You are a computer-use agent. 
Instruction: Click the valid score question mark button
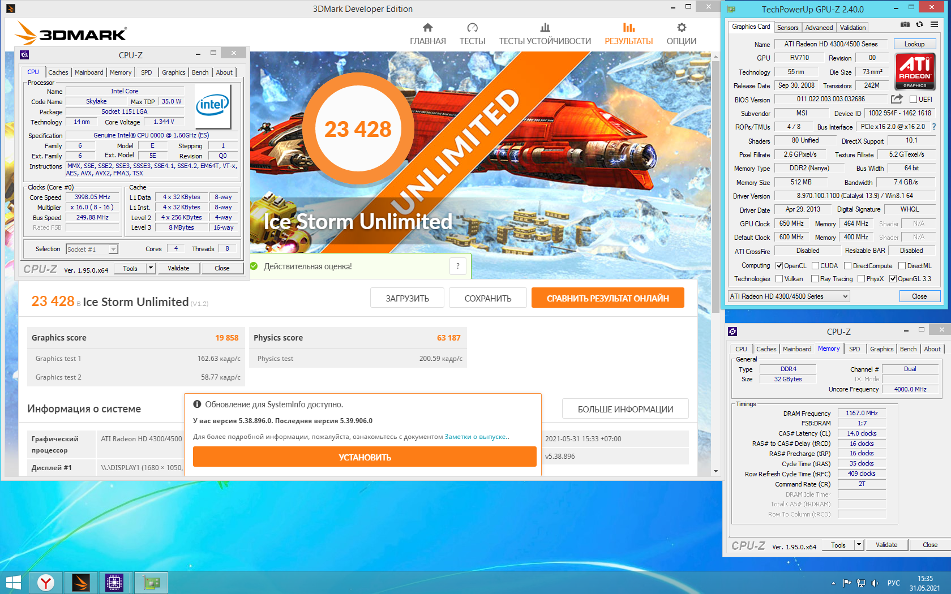(x=458, y=266)
